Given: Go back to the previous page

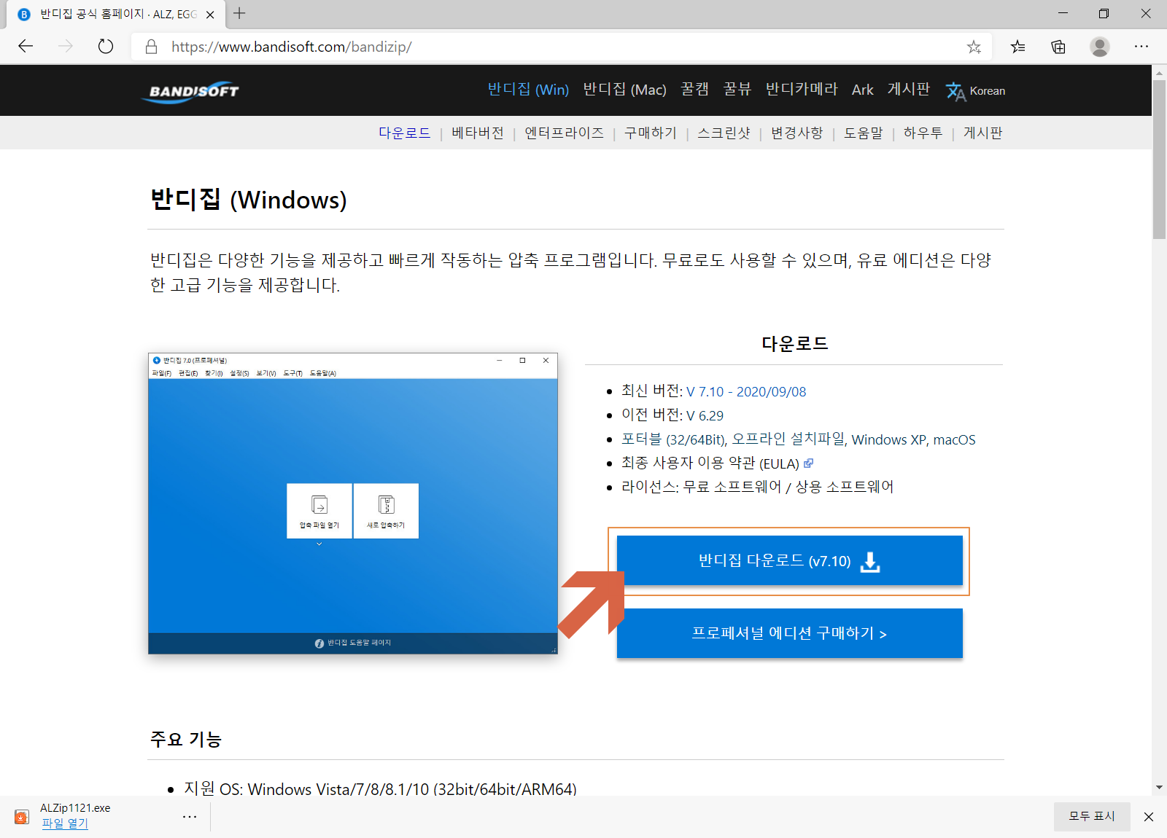Looking at the screenshot, I should coord(26,47).
